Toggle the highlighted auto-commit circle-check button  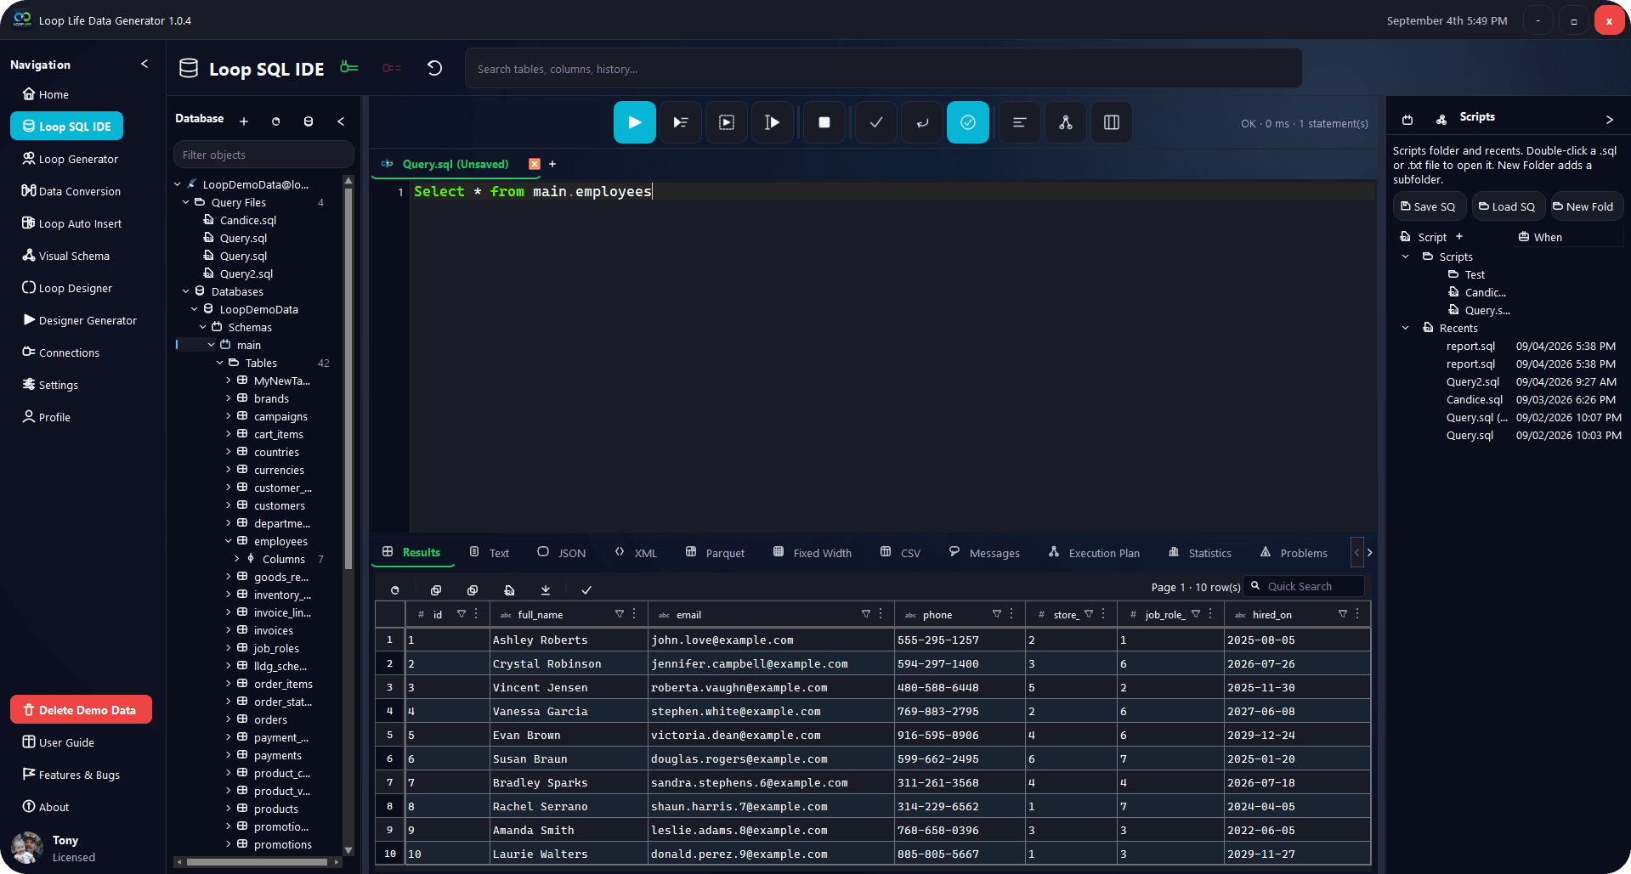point(967,122)
